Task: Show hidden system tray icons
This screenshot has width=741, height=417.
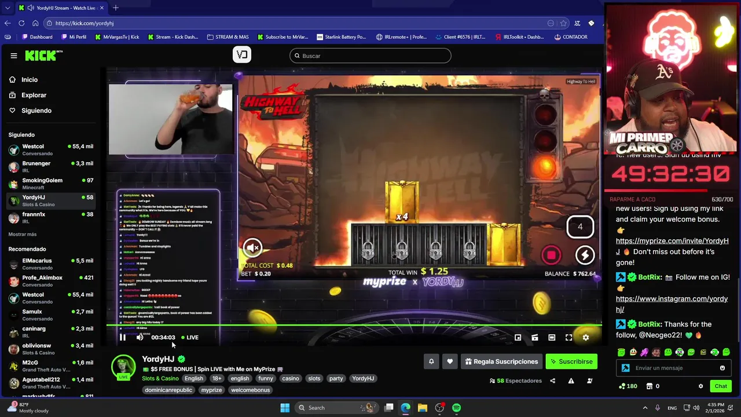Action: click(645, 408)
